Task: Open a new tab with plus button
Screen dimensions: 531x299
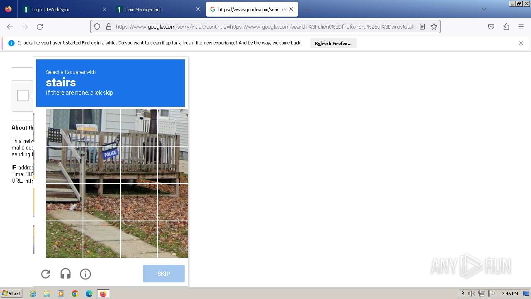Action: 307,9
